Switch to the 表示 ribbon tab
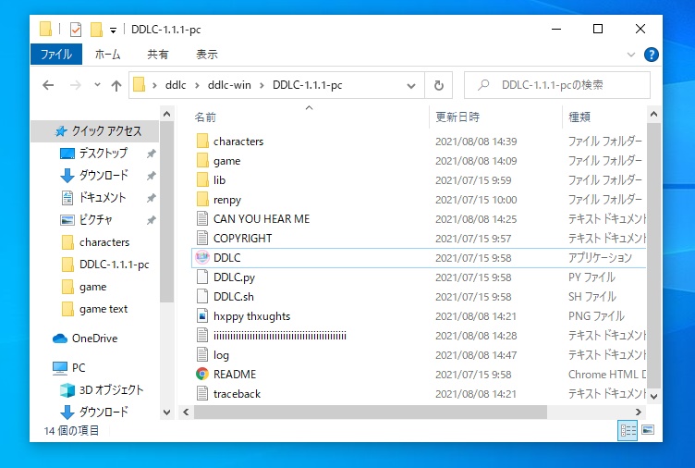695x468 pixels. tap(207, 55)
